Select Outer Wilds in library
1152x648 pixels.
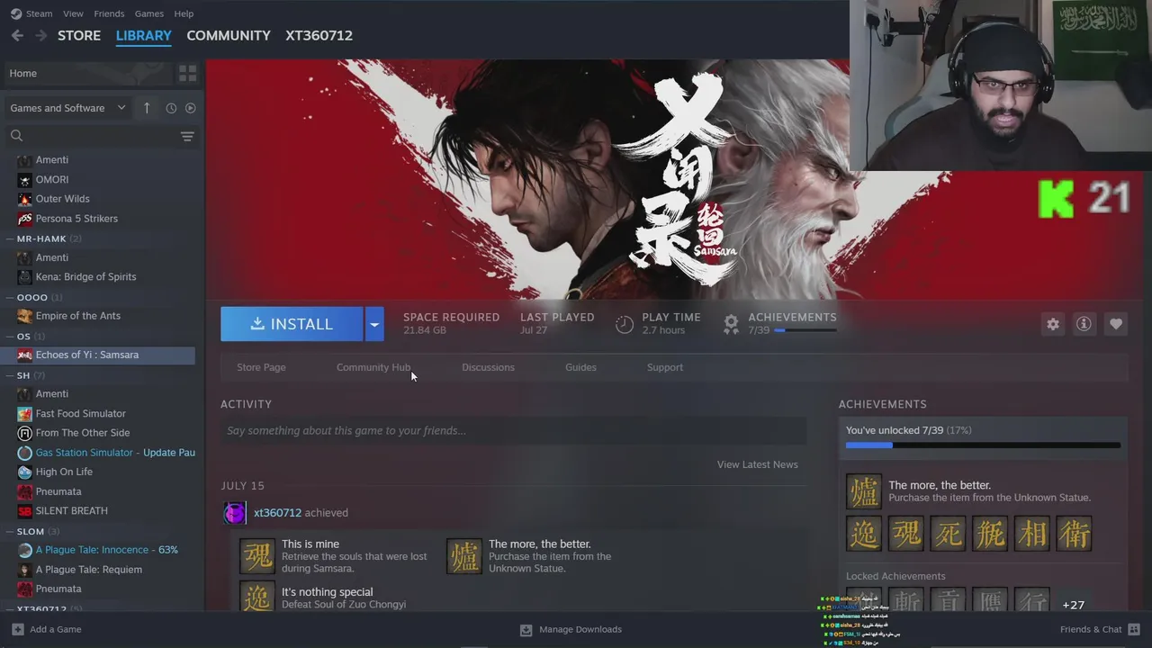click(63, 199)
